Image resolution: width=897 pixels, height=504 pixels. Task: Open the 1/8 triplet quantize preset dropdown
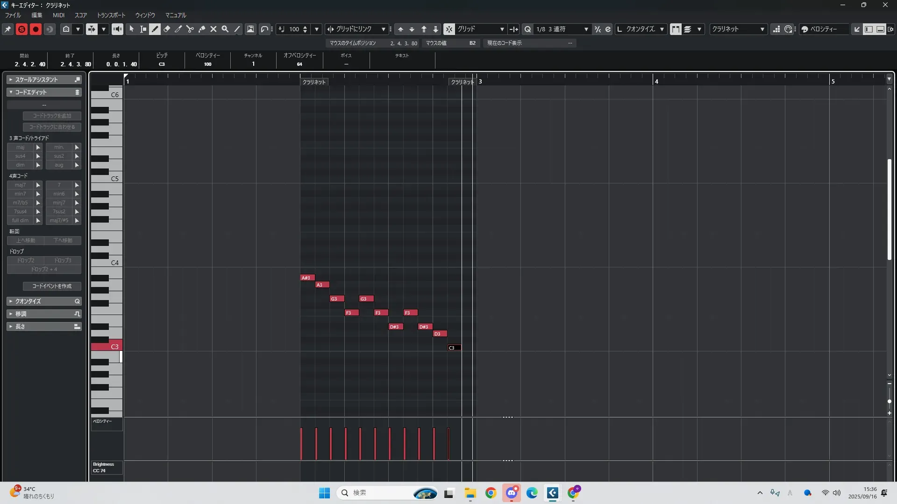point(586,29)
